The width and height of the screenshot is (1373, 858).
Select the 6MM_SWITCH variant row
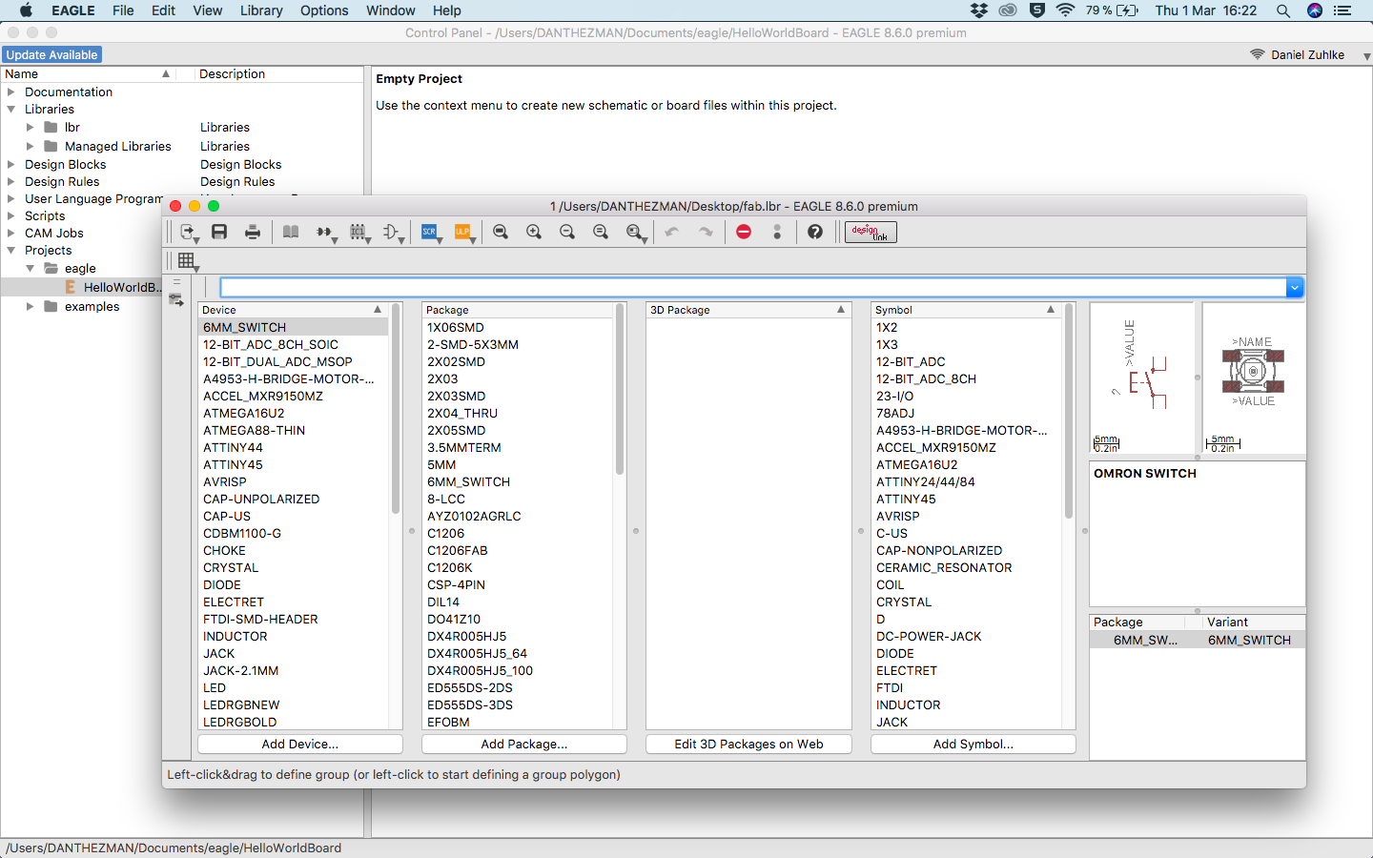(x=1198, y=640)
